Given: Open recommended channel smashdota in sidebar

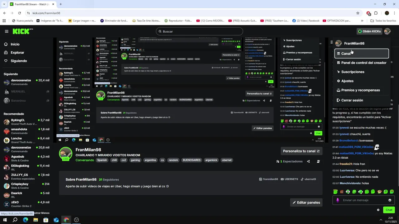Looking at the screenshot, I should coord(26,131).
